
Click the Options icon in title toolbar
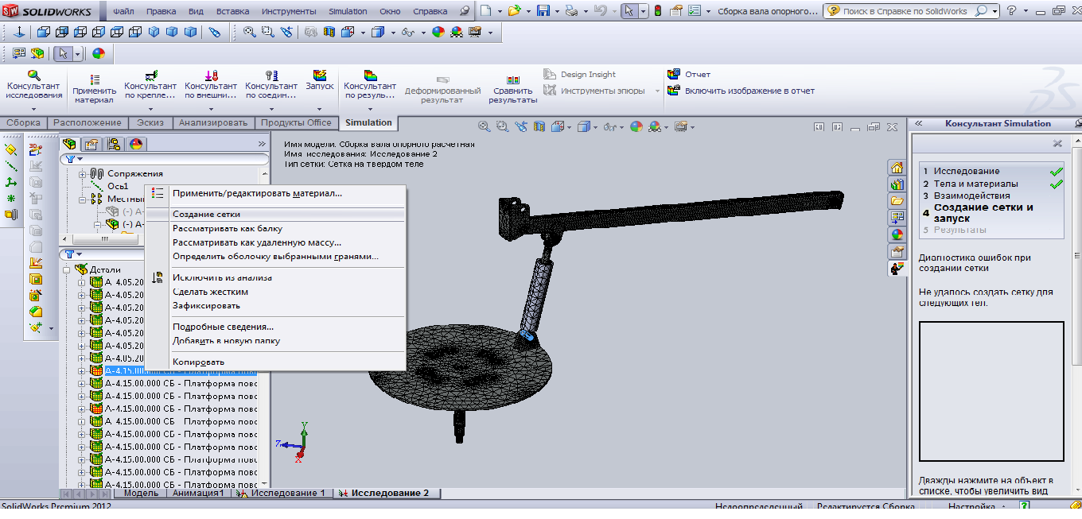(694, 11)
